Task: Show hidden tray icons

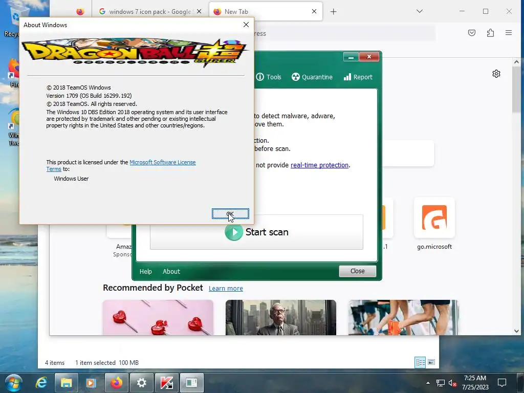Action: click(428, 383)
